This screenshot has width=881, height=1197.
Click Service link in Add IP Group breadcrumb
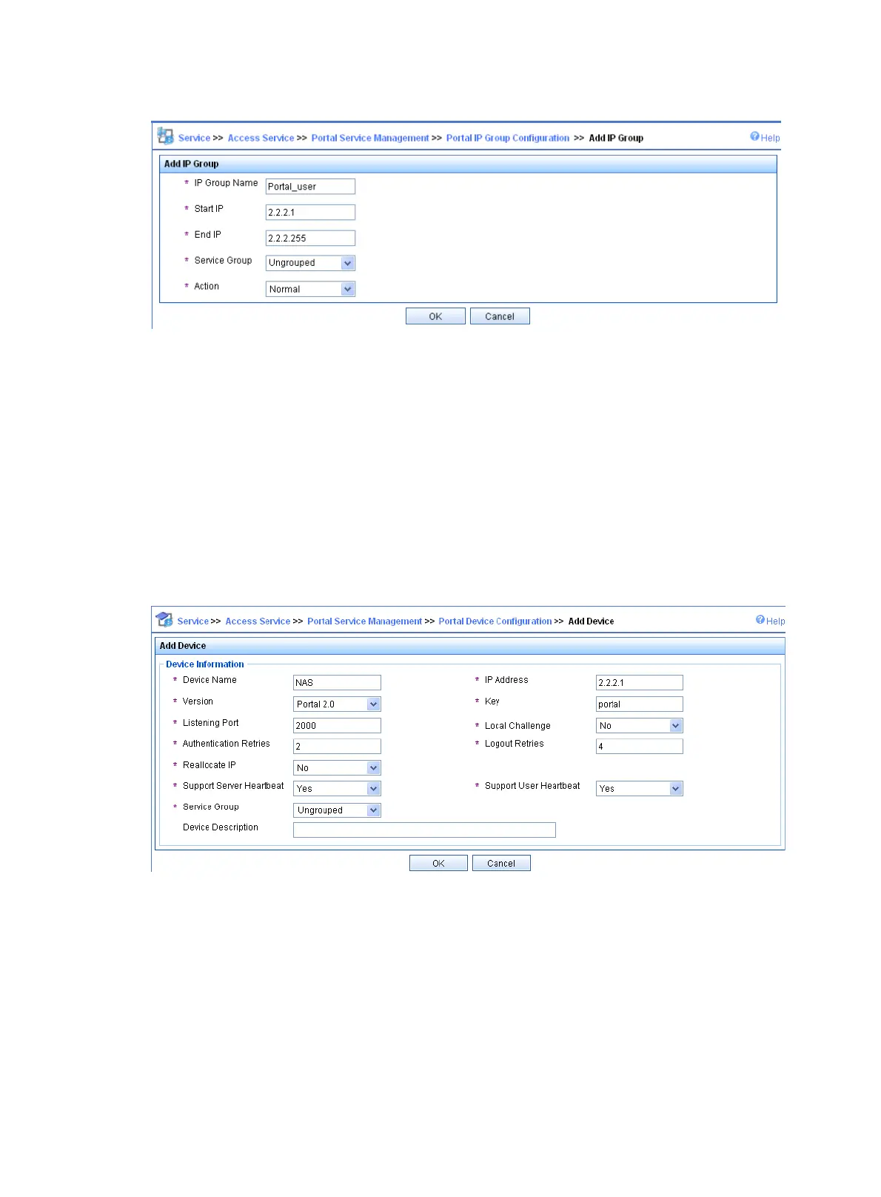tap(194, 138)
